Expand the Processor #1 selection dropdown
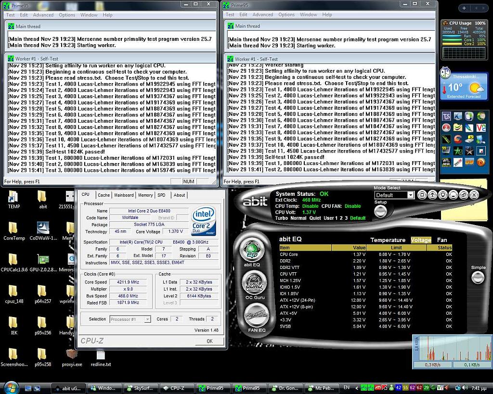493x394 pixels. [147, 319]
